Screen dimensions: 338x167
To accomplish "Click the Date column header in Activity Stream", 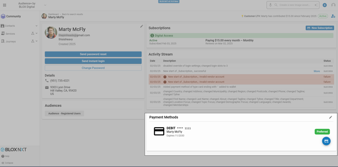I will pyautogui.click(x=152, y=61).
